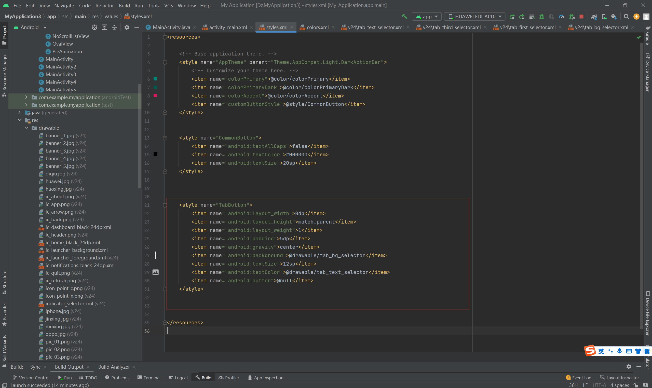Open the Refactor menu
The width and height of the screenshot is (652, 388).
click(x=104, y=6)
